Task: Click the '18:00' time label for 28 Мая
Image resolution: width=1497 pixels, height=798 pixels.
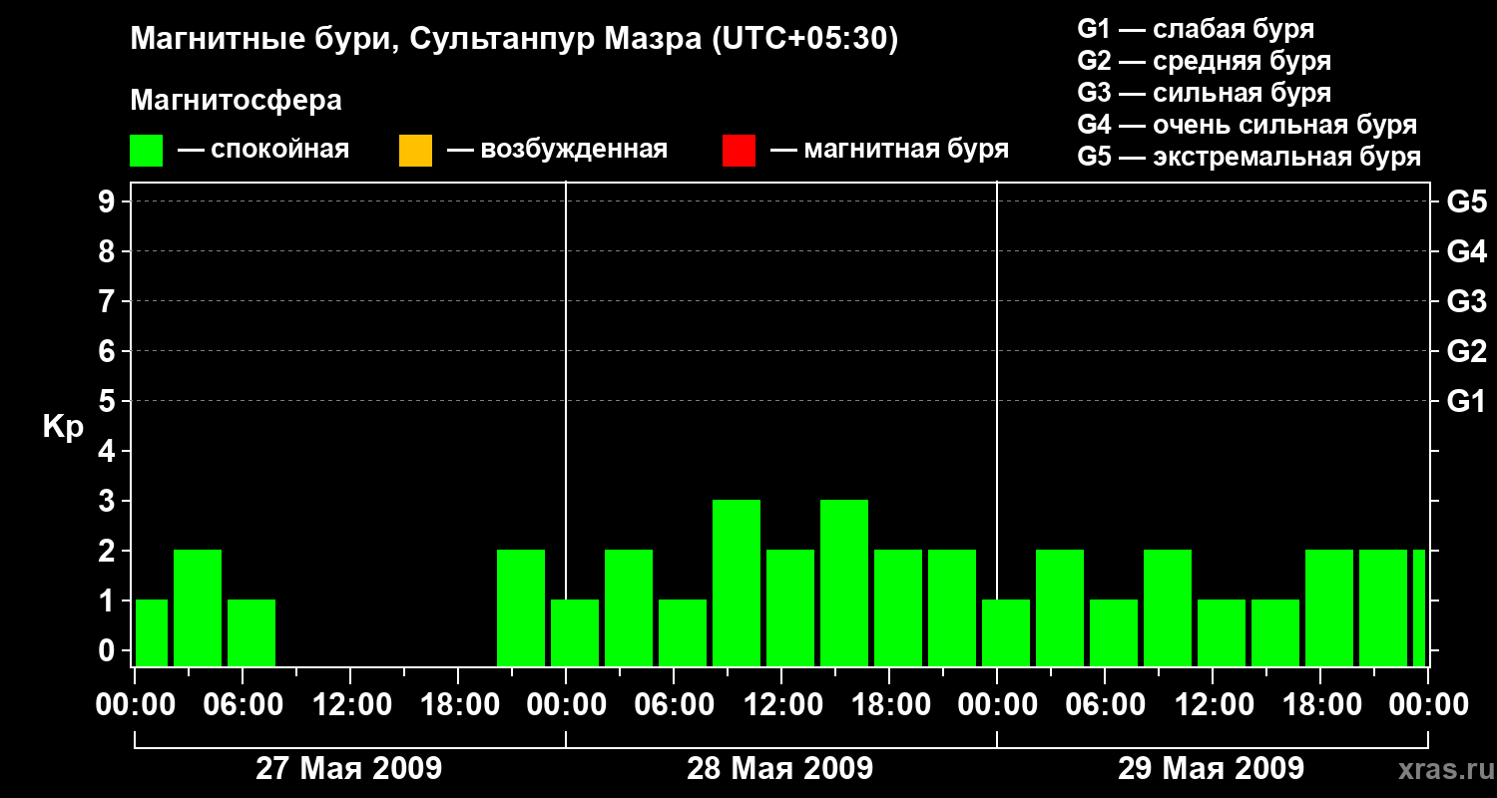Action: point(889,704)
